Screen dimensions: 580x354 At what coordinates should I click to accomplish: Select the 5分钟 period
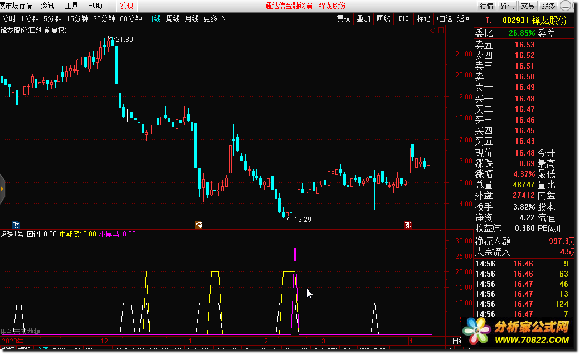(x=52, y=18)
